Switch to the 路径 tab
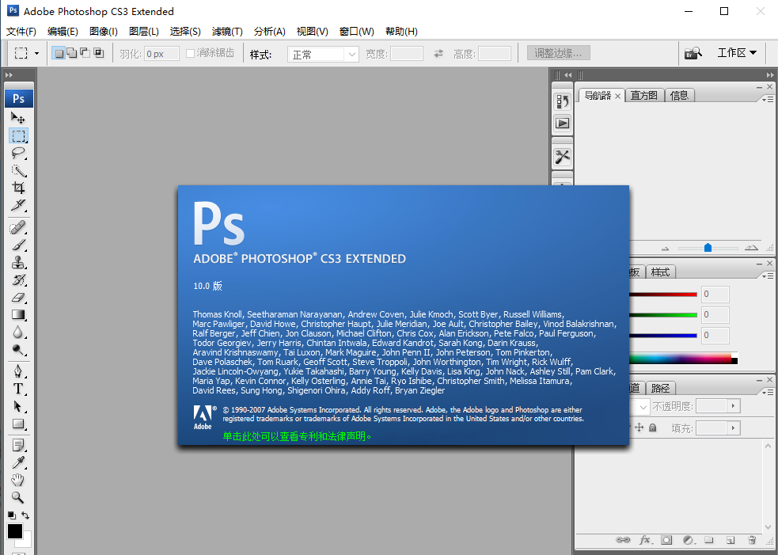This screenshot has width=778, height=555. coord(660,388)
